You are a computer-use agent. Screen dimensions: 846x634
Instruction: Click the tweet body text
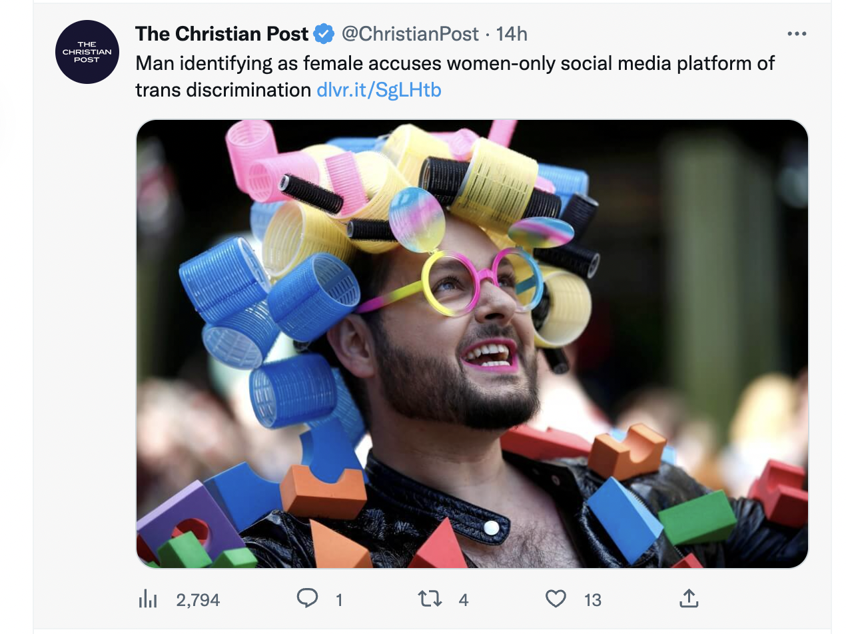(x=400, y=63)
